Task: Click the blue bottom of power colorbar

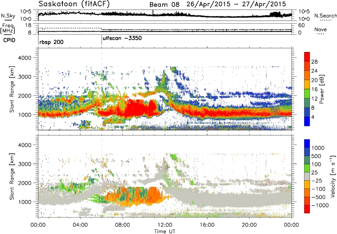Action: click(307, 122)
